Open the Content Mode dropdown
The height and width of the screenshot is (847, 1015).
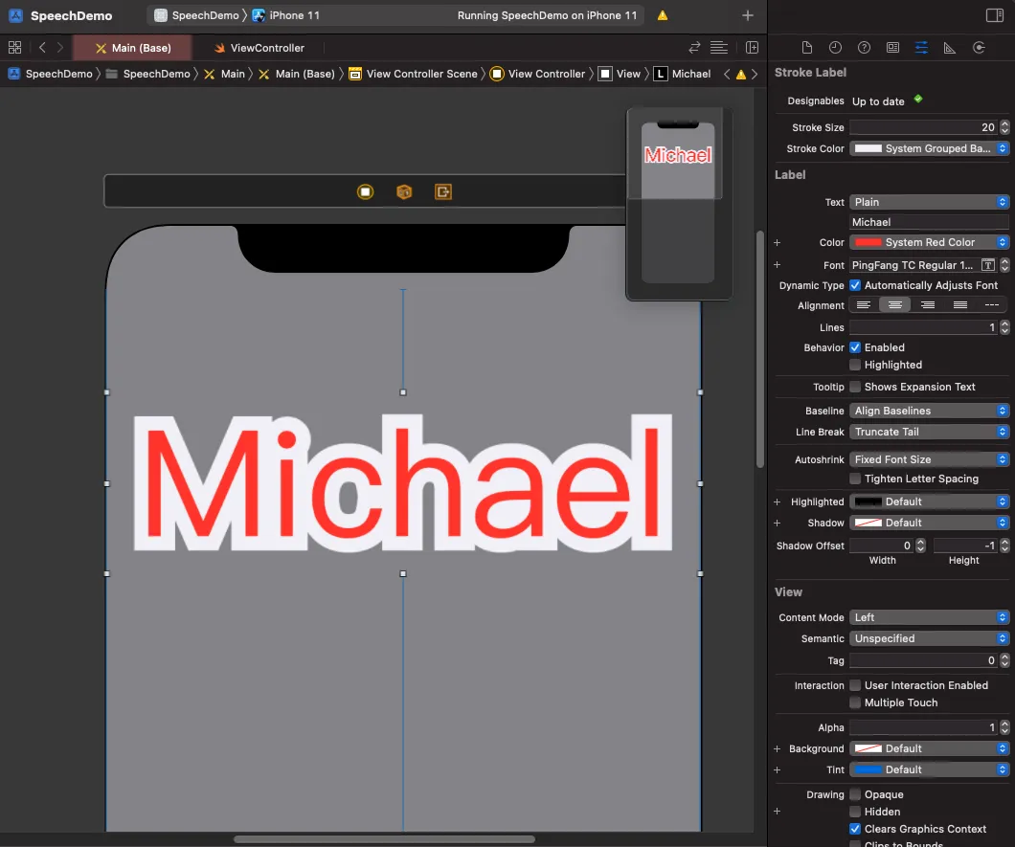(929, 617)
